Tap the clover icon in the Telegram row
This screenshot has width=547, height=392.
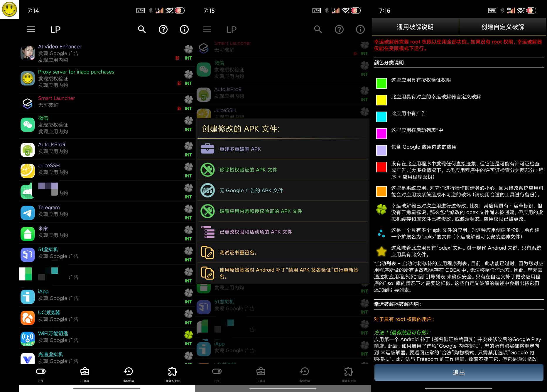point(188,209)
